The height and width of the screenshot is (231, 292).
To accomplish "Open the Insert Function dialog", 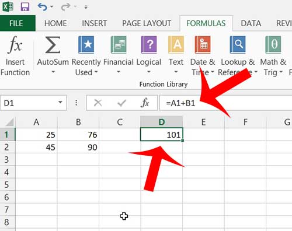I will 15,55.
